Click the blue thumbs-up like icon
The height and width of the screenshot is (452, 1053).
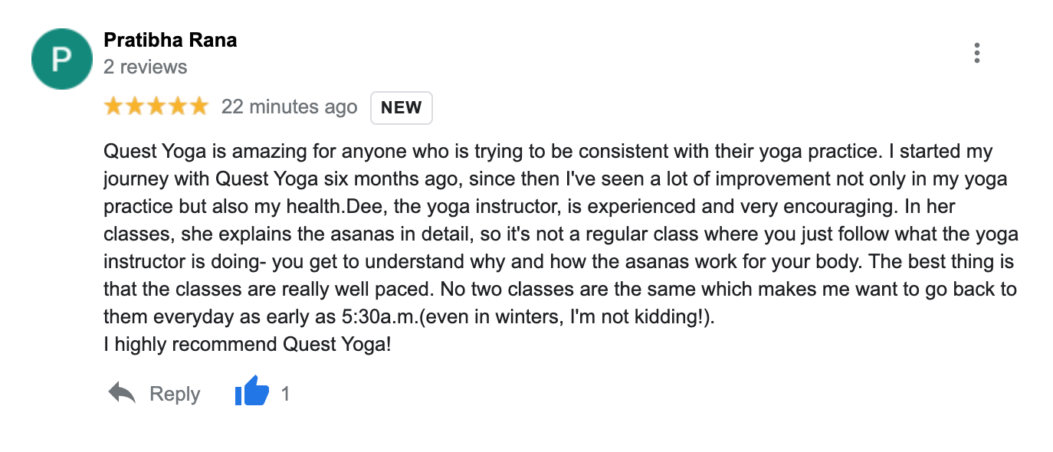(x=251, y=394)
